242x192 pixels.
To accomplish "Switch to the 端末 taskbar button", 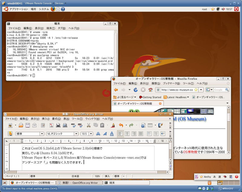I will 126,183.
